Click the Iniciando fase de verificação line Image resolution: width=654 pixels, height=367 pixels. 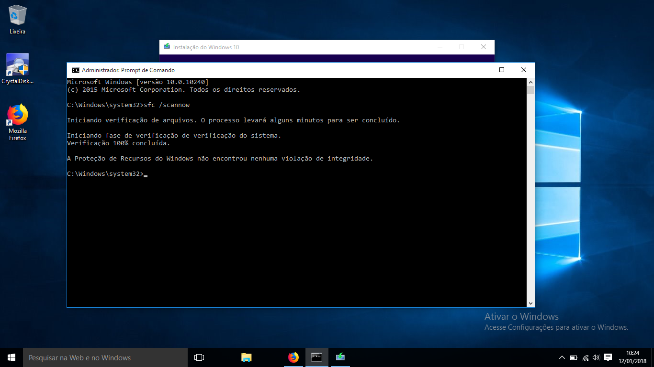click(x=174, y=135)
